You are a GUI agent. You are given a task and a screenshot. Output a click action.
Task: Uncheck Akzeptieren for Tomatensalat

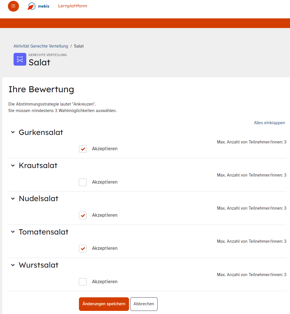pos(83,248)
